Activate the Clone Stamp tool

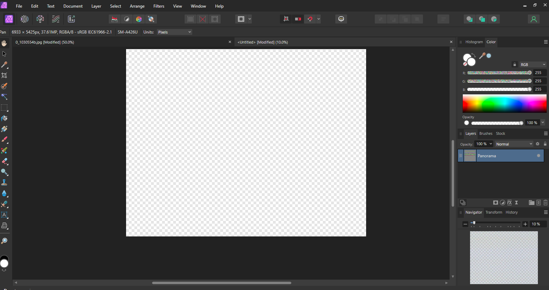(4, 183)
